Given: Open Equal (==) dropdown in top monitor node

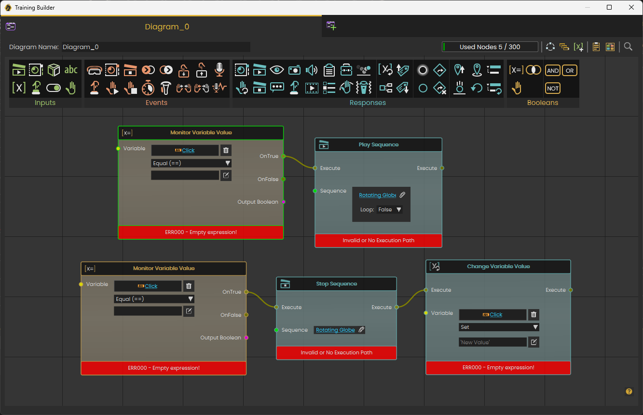Looking at the screenshot, I should tap(191, 163).
